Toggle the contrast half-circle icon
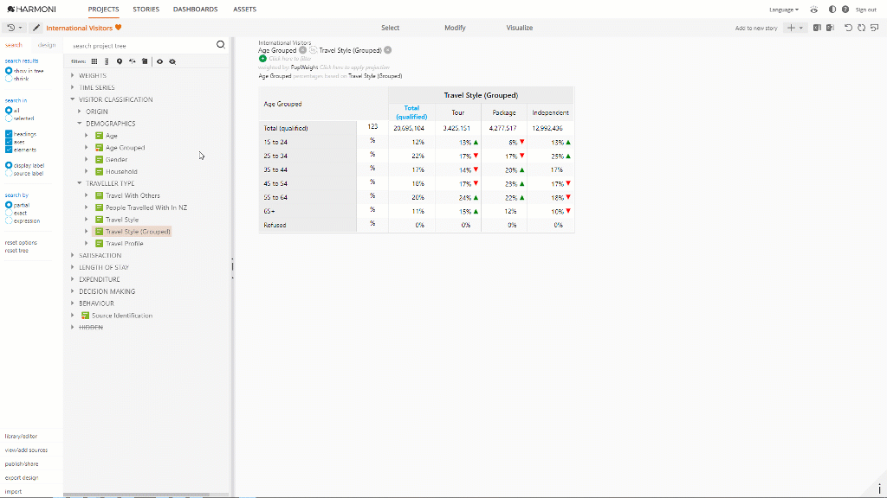 click(832, 10)
